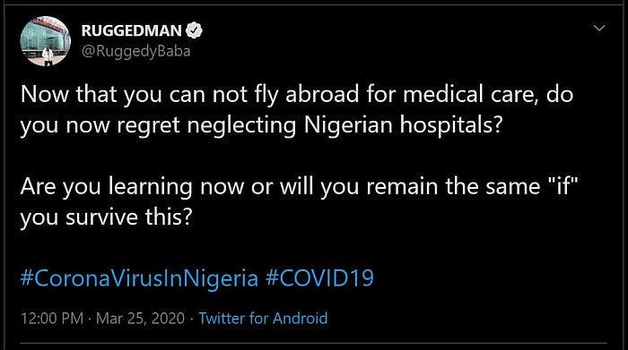Open RUGGEDMAN's profile picture avatar

pos(45,41)
